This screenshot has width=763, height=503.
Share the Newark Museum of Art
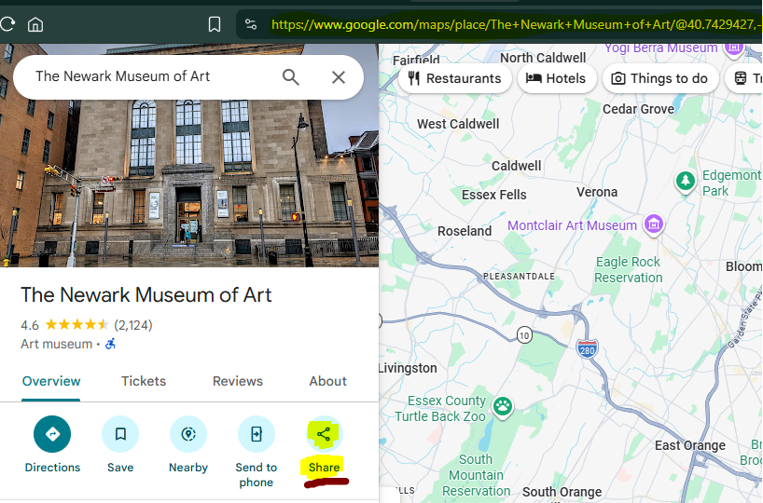pos(324,434)
